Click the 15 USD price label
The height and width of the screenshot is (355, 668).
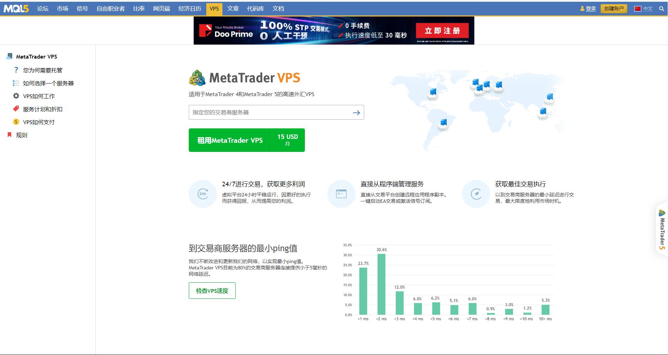point(288,137)
